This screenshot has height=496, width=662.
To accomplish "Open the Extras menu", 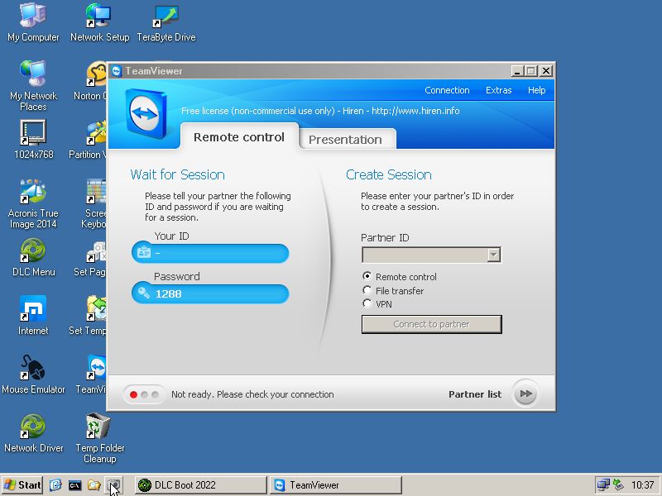I will pos(498,90).
